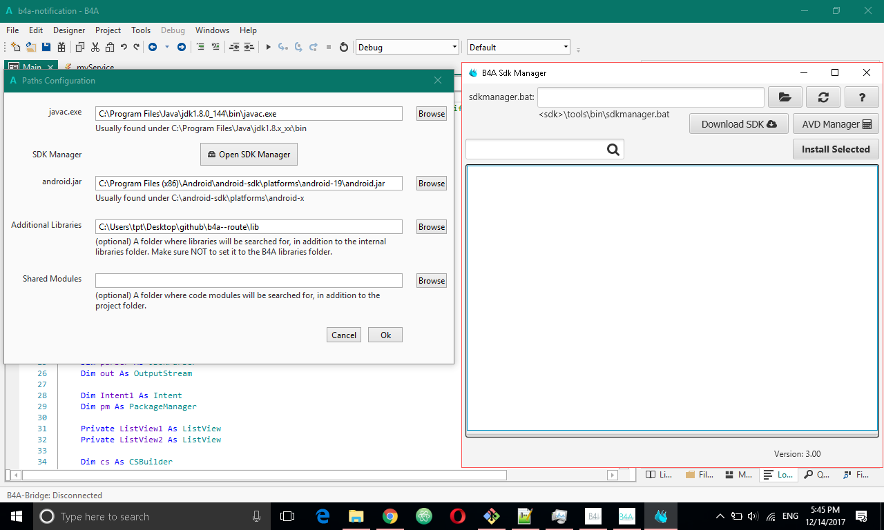Image resolution: width=884 pixels, height=530 pixels.
Task: Save the project with the floppy icon
Action: point(46,47)
